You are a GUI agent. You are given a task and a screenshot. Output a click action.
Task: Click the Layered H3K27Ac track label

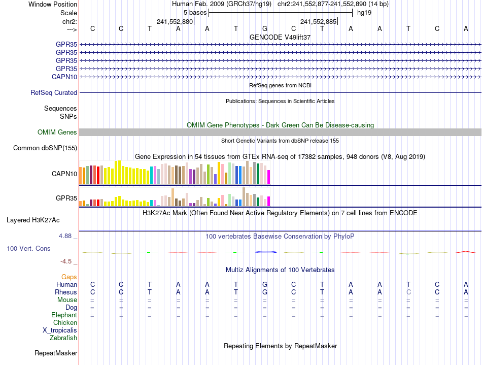33,220
